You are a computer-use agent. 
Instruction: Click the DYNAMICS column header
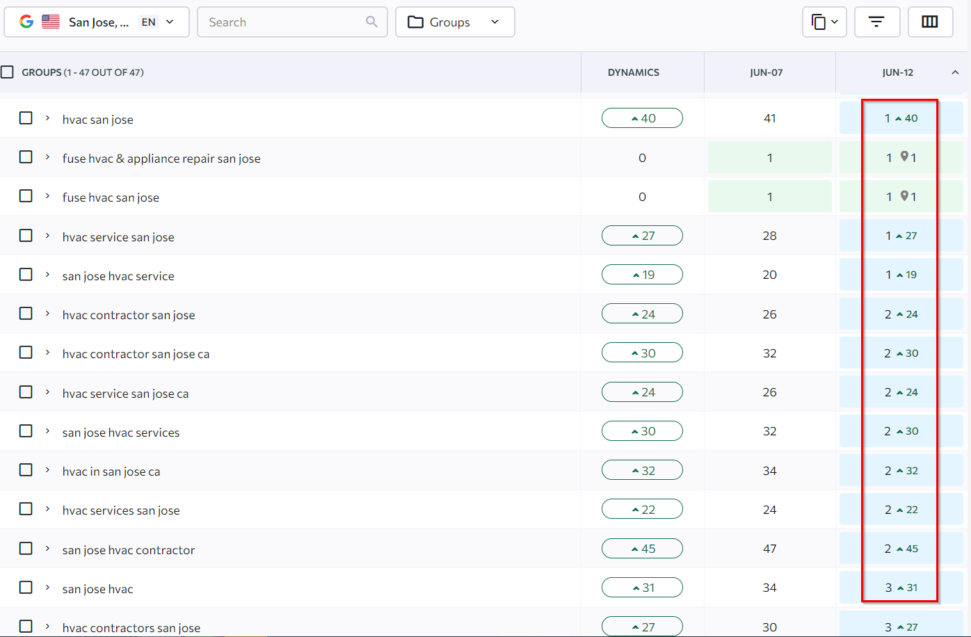tap(633, 72)
